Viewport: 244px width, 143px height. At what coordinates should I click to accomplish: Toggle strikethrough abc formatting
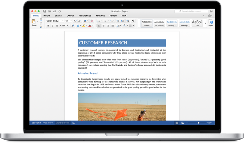[63, 26]
